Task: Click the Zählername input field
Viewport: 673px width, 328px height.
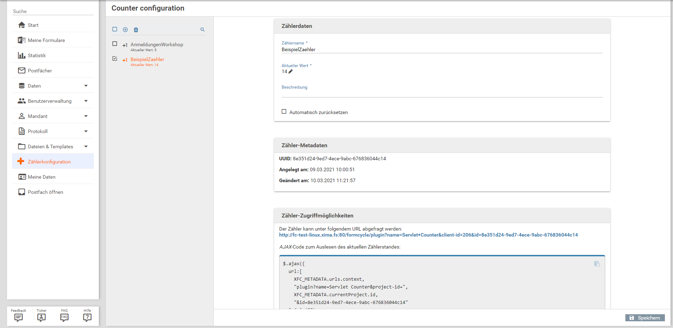Action: point(441,50)
